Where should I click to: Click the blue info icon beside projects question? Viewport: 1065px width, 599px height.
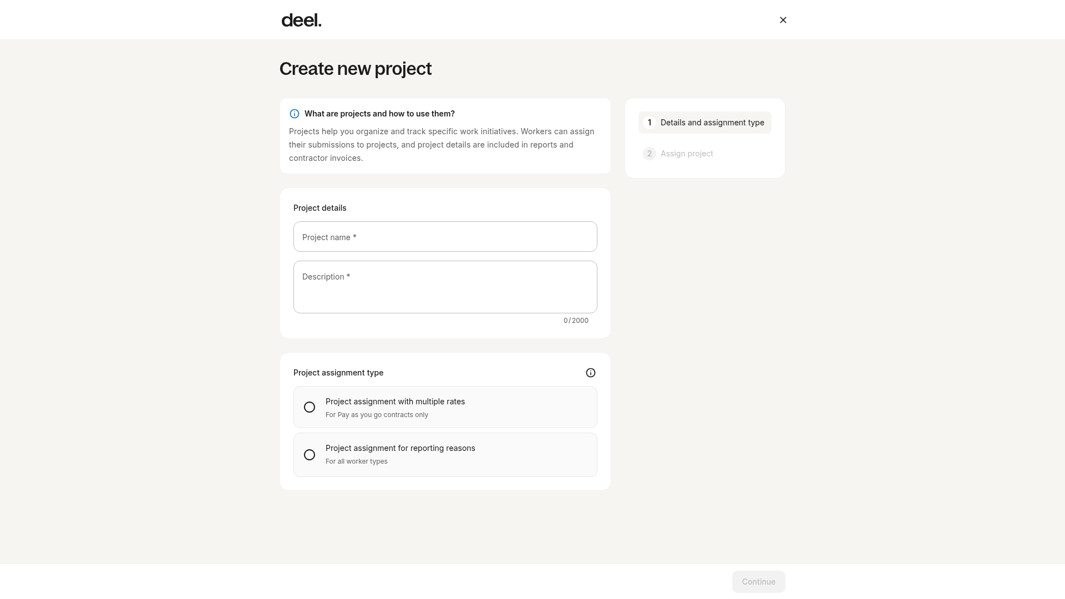(295, 114)
